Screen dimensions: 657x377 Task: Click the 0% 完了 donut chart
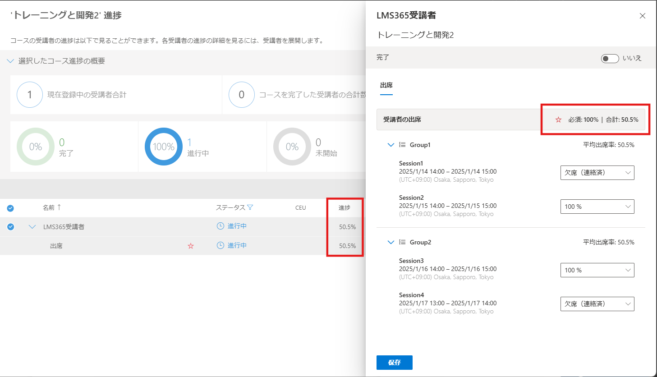tap(36, 147)
